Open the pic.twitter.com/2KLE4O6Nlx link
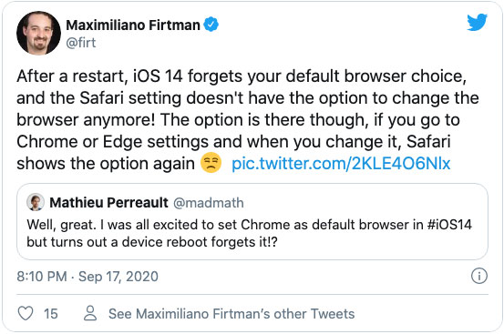The width and height of the screenshot is (504, 334). (341, 163)
